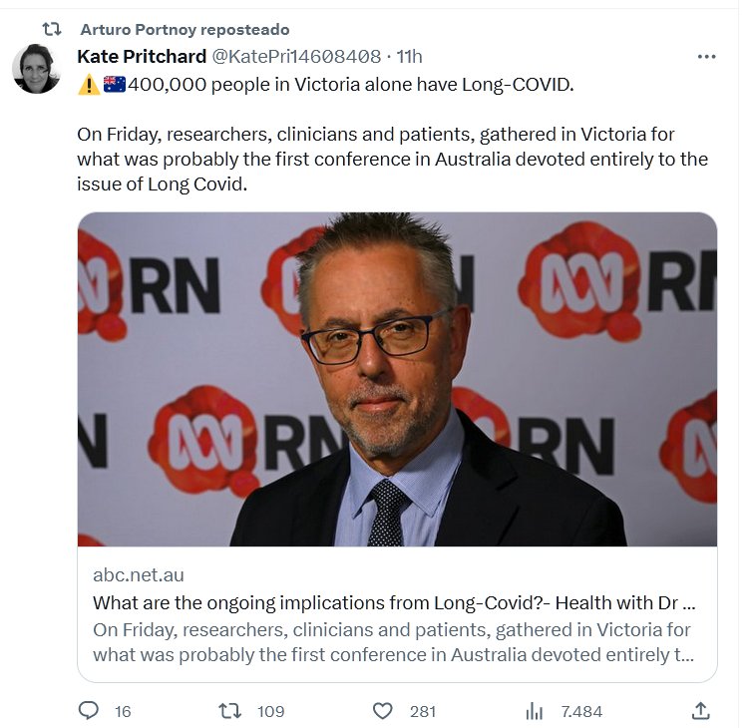Open the reply comment icon
Viewport: 752px width, 728px height.
point(88,710)
